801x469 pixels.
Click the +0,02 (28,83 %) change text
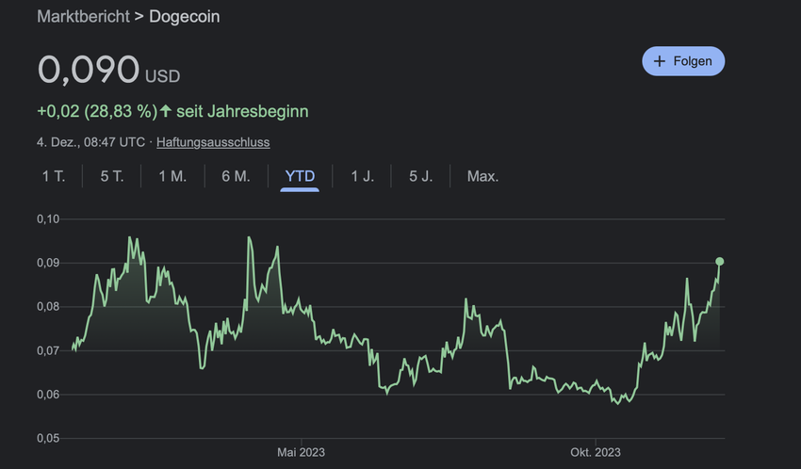pos(97,111)
